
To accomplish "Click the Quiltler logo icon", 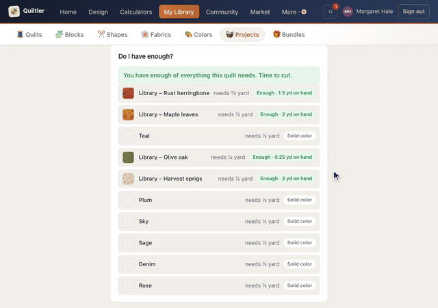I will pyautogui.click(x=14, y=12).
